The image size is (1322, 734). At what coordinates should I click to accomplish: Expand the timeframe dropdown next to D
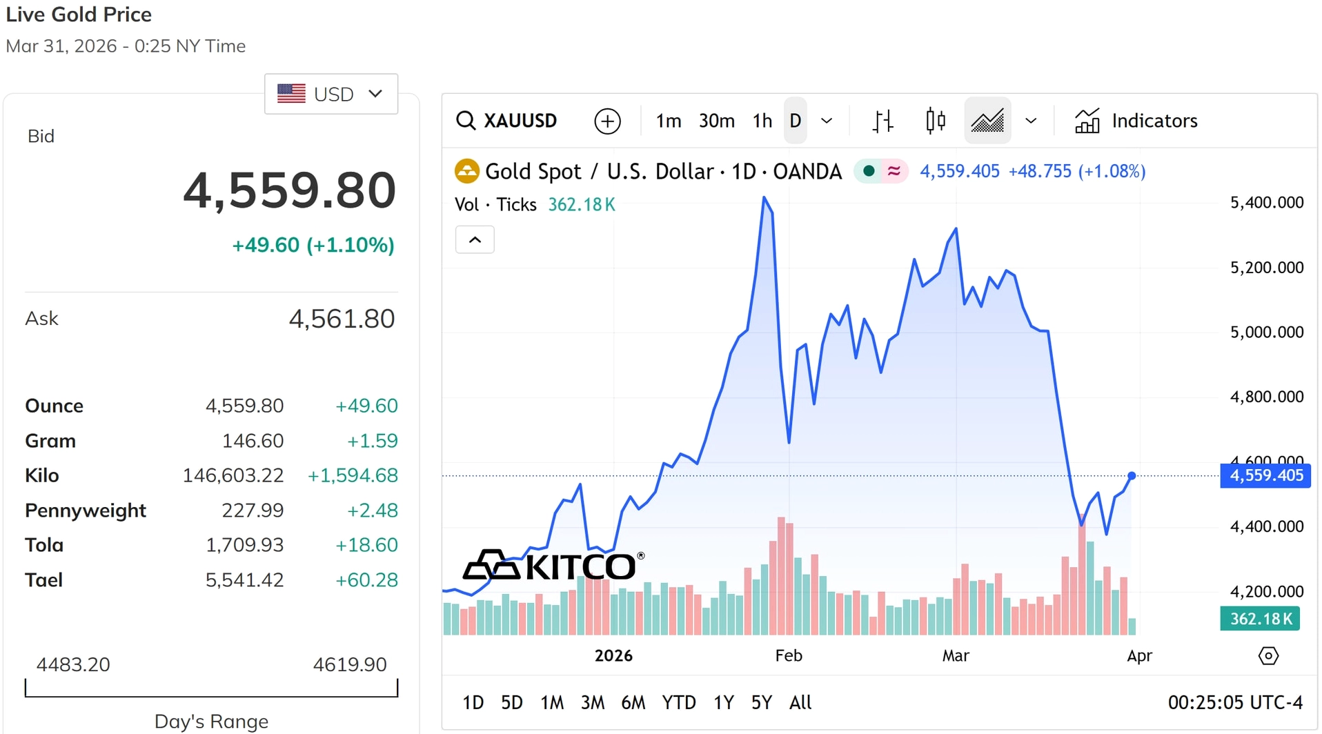(x=827, y=120)
